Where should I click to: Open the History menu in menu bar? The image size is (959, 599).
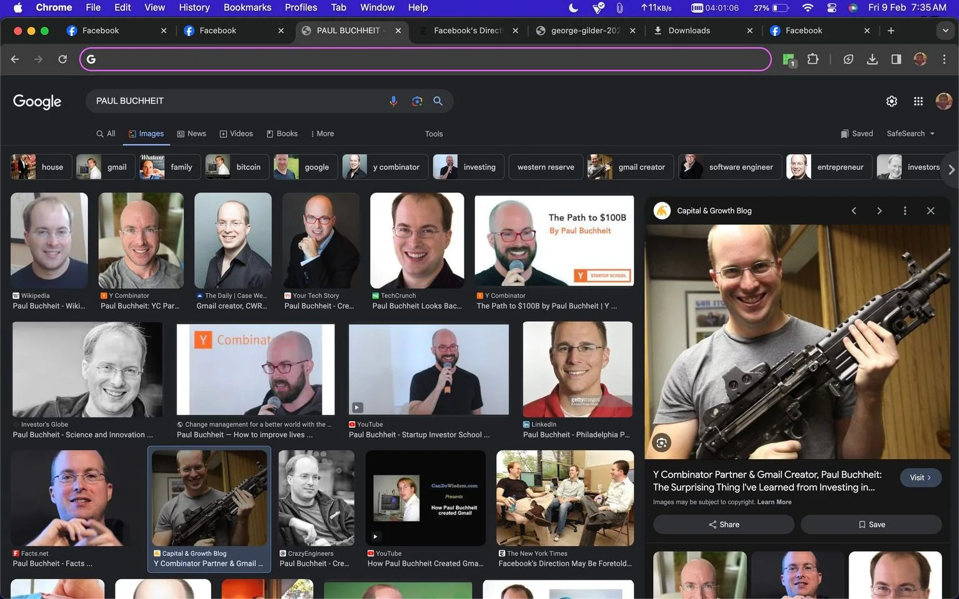pyautogui.click(x=194, y=7)
